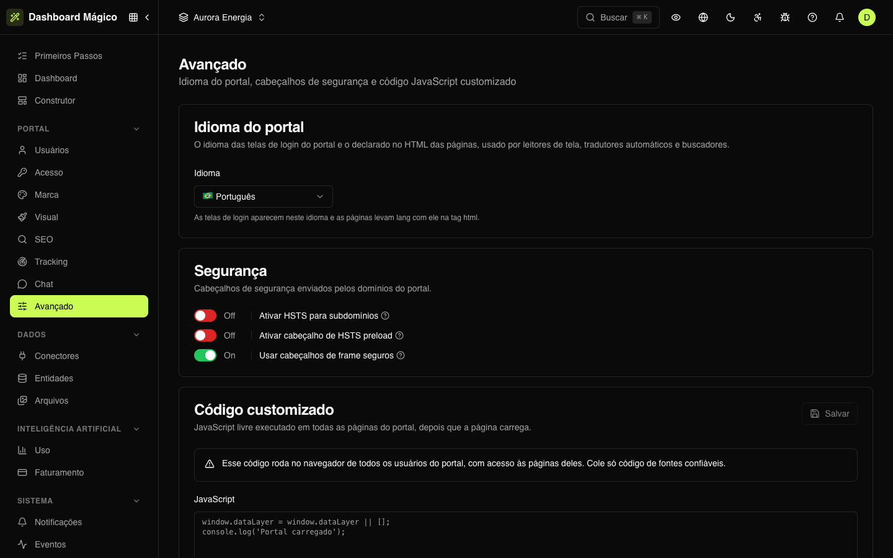Show help for HSTS para subdomínios

(x=385, y=316)
